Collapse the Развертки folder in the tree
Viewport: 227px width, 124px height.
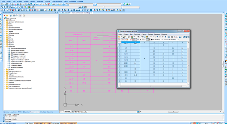(5, 47)
